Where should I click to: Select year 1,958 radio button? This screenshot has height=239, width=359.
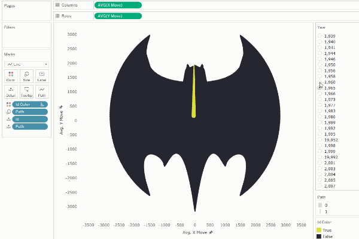tap(320, 76)
